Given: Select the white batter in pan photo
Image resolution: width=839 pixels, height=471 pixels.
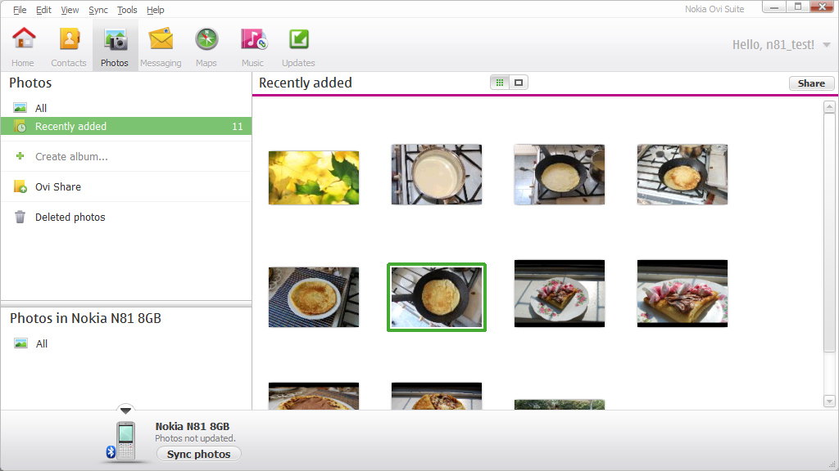Looking at the screenshot, I should tap(437, 175).
